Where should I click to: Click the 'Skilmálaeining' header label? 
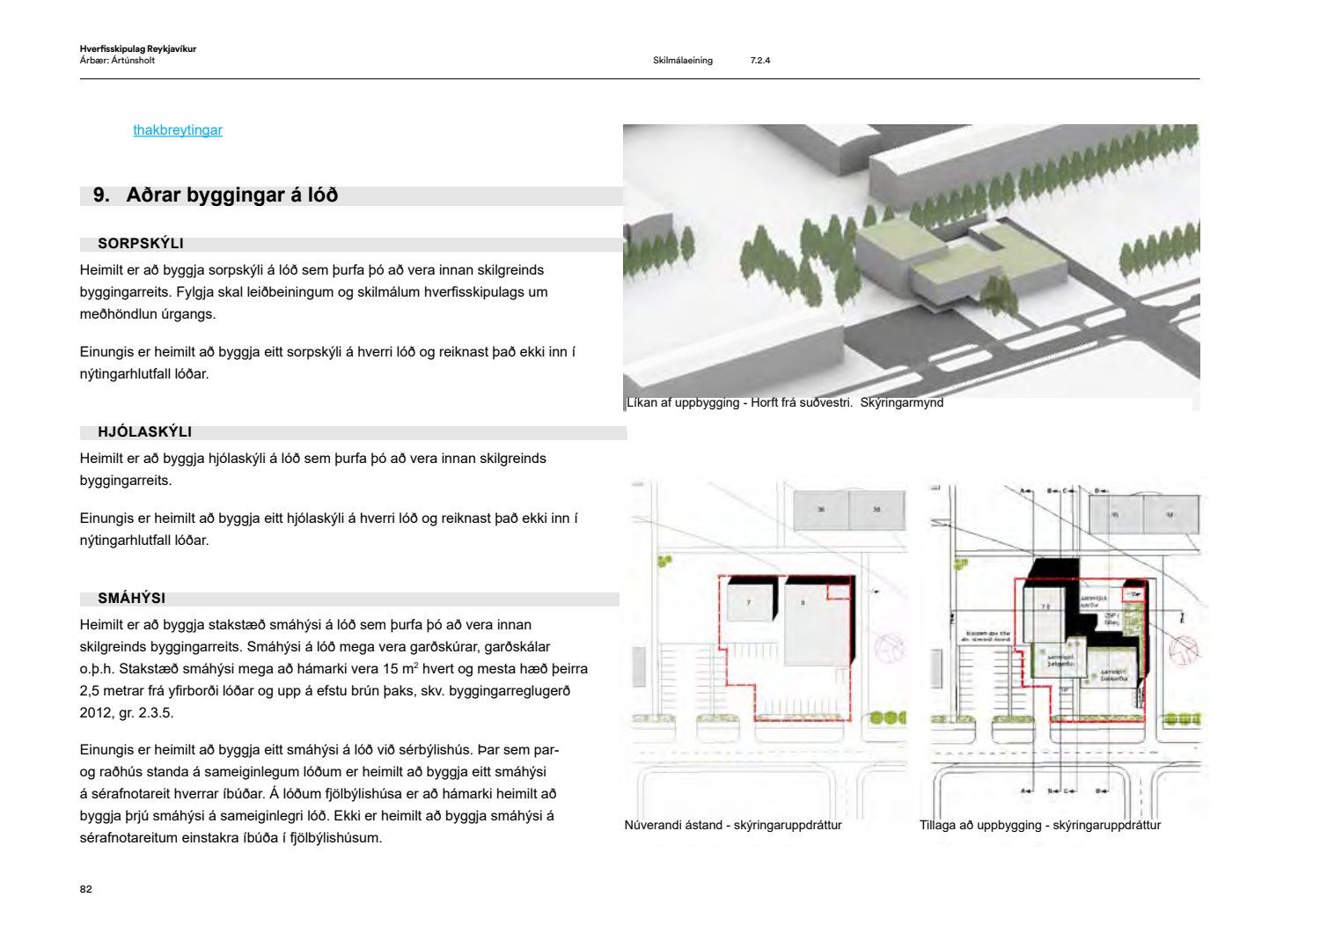point(683,61)
